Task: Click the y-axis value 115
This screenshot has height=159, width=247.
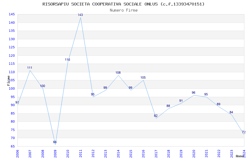Action: (x=12, y=64)
